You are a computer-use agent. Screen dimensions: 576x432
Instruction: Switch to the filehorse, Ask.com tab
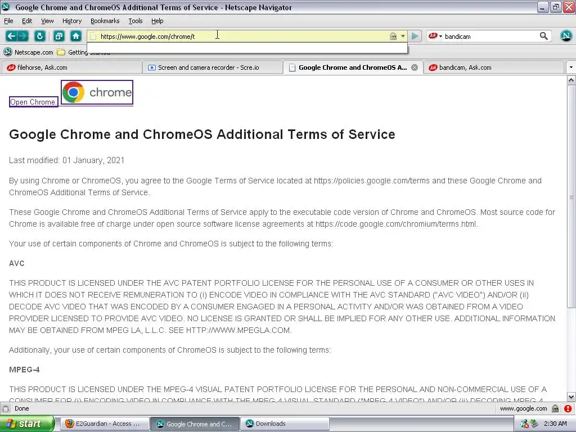[72, 67]
